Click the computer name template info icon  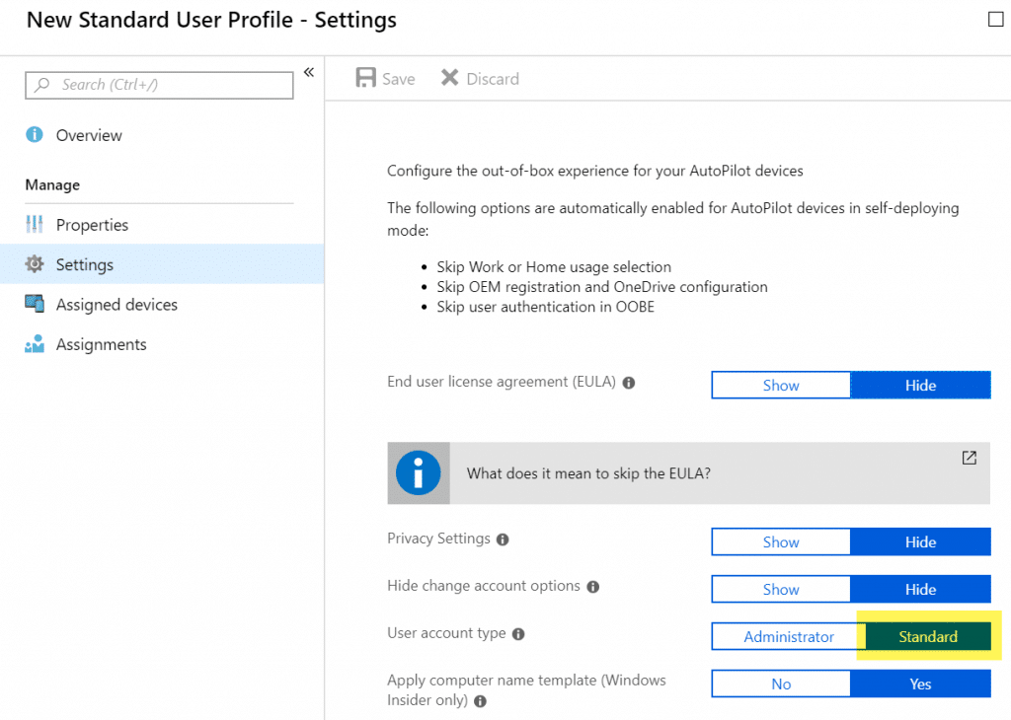(x=481, y=701)
